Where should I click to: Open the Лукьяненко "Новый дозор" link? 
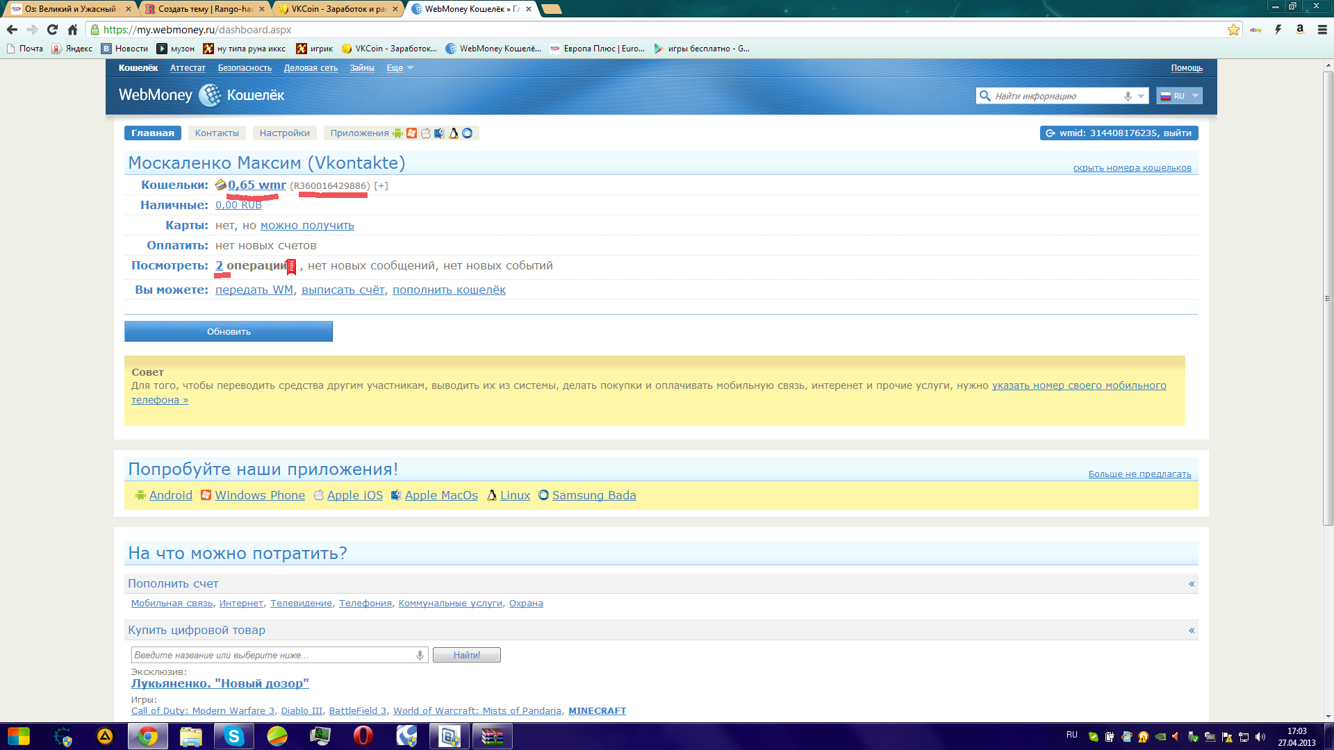220,683
